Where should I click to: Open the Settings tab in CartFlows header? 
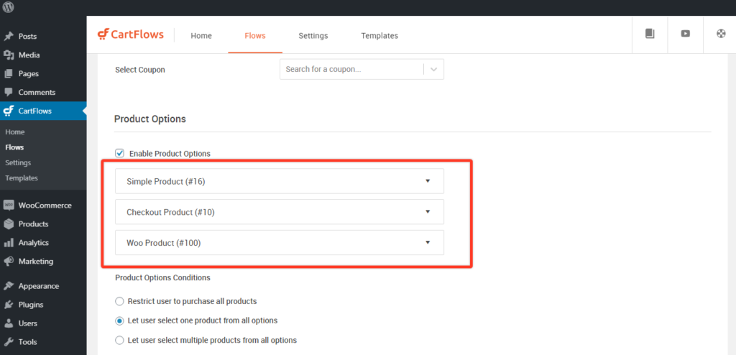[313, 36]
